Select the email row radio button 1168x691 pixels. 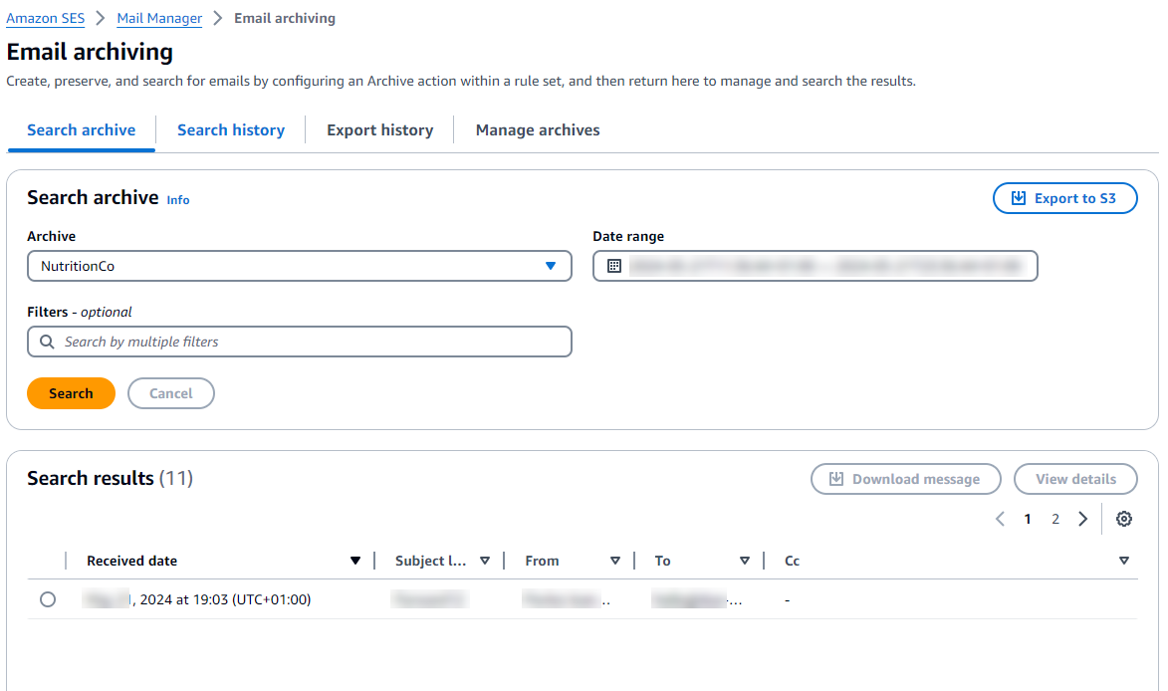(x=47, y=598)
